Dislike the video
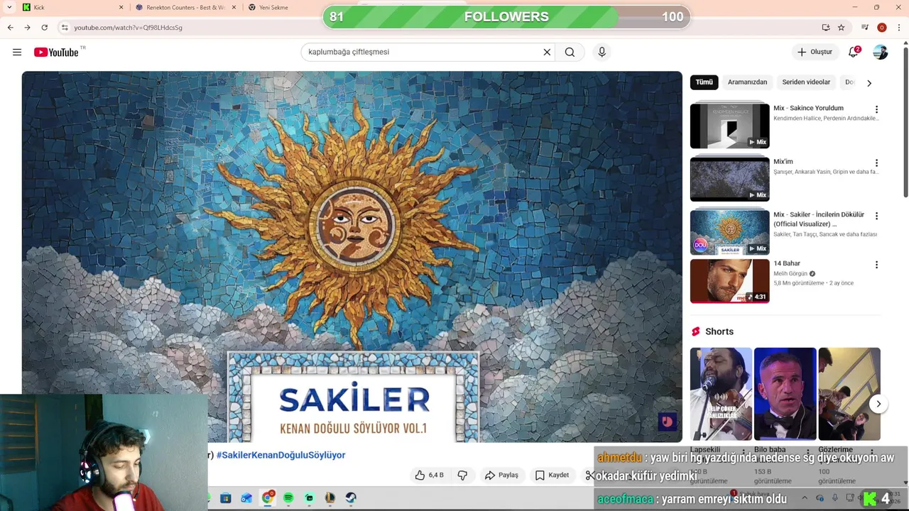 pos(462,475)
